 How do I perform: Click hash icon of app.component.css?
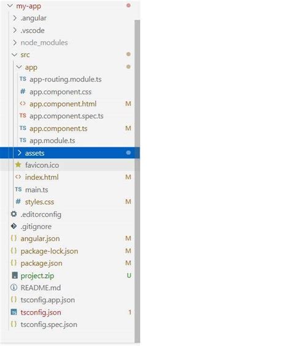pos(23,91)
